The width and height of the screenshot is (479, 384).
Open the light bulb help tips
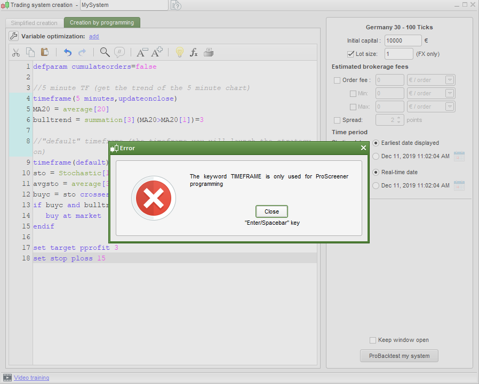pos(180,52)
